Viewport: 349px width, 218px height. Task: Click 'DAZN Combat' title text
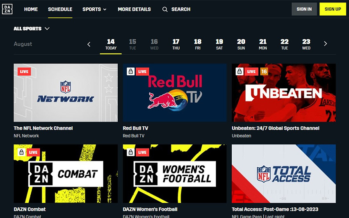[x=30, y=209]
